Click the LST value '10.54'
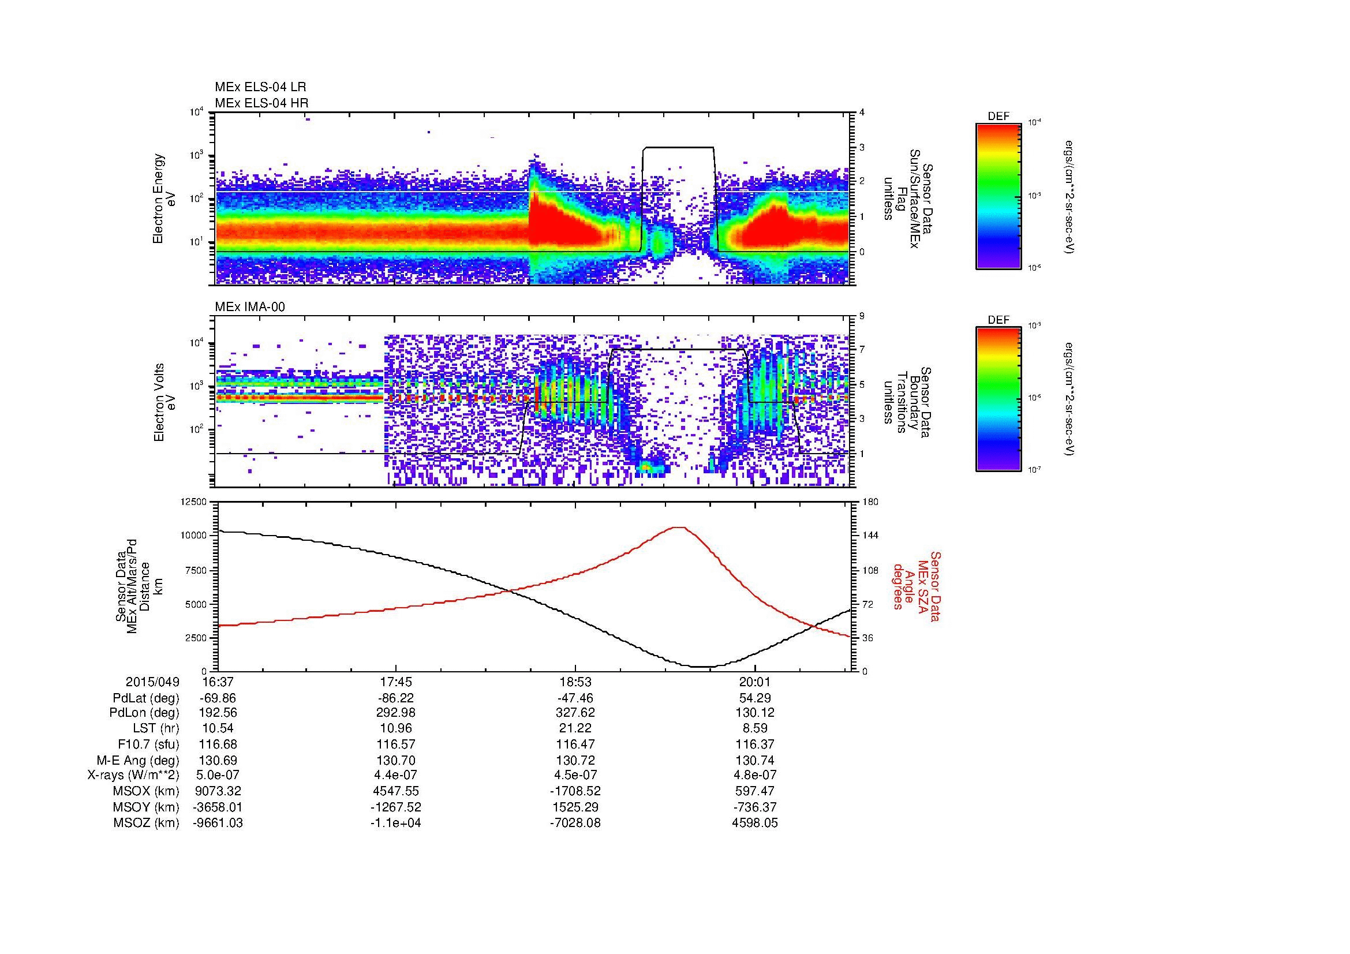 218,728
